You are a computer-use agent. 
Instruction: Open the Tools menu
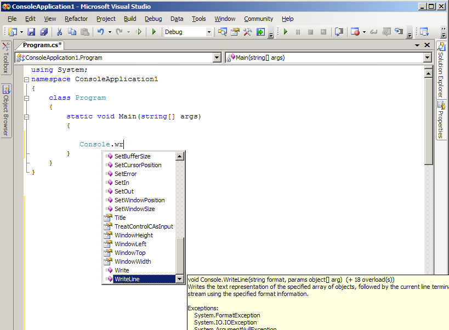tap(198, 19)
